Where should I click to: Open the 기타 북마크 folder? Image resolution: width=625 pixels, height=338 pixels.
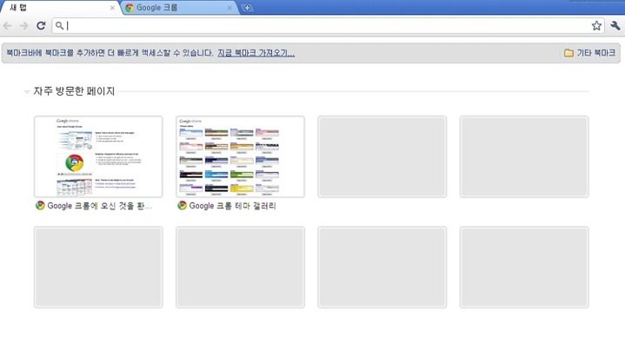589,53
